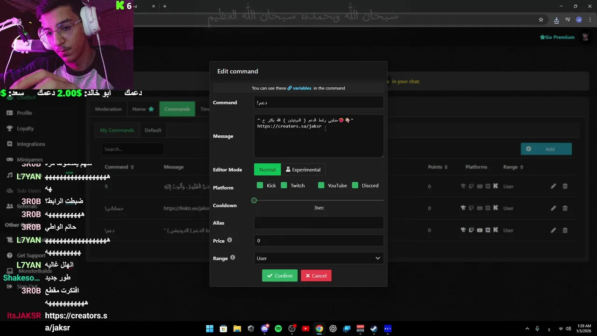Click the Search commands box
The width and height of the screenshot is (597, 336).
[x=132, y=149]
